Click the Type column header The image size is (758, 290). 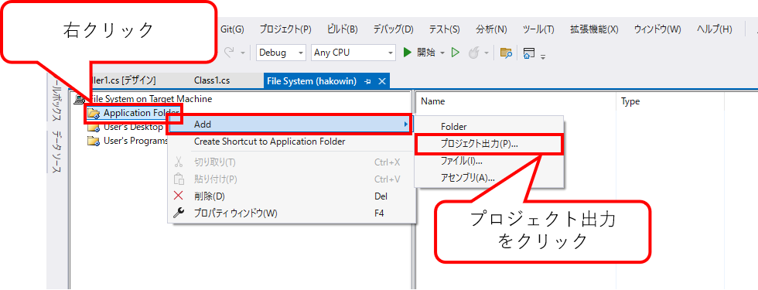(630, 101)
